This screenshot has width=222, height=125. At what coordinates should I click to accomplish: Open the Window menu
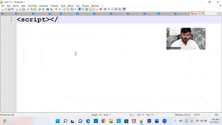[x=95, y=6]
